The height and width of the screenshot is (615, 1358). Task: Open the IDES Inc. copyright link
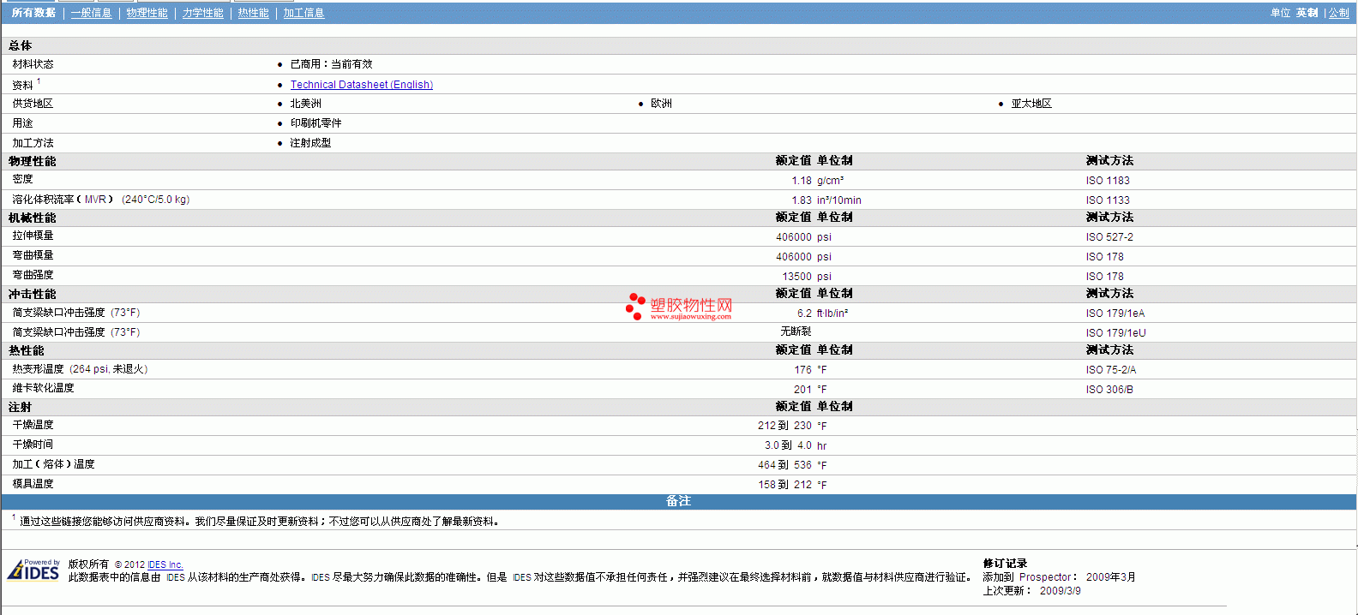(x=165, y=564)
